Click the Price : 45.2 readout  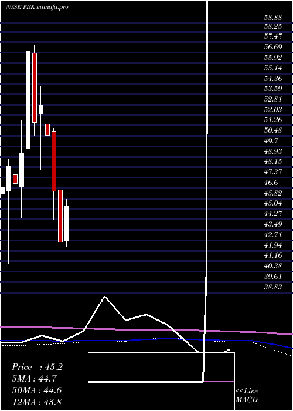[x=37, y=367]
